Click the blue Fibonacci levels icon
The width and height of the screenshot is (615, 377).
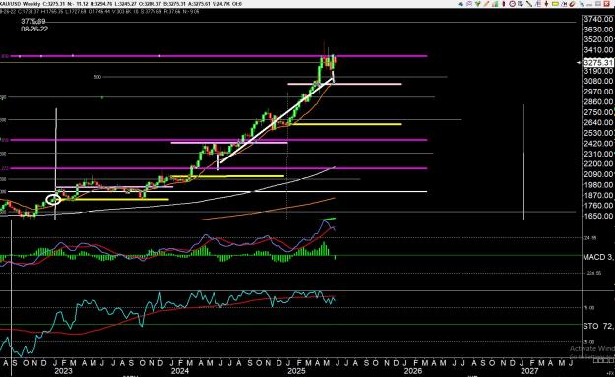pos(537,4)
